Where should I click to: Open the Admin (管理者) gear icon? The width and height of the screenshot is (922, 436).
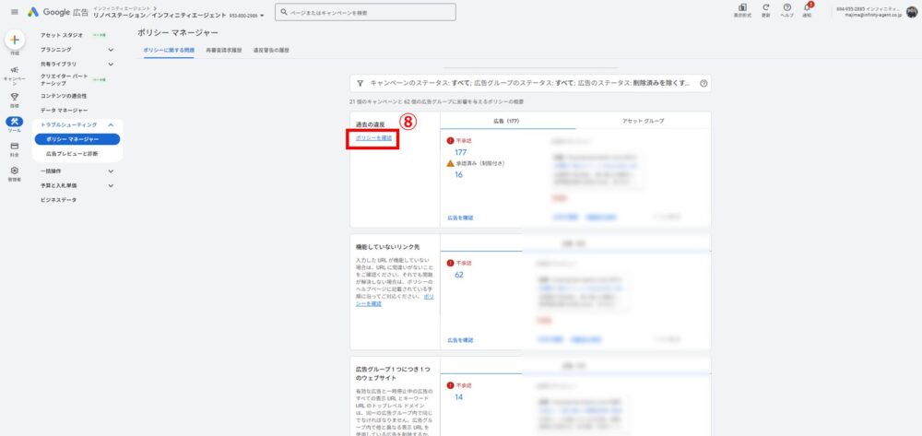[14, 171]
